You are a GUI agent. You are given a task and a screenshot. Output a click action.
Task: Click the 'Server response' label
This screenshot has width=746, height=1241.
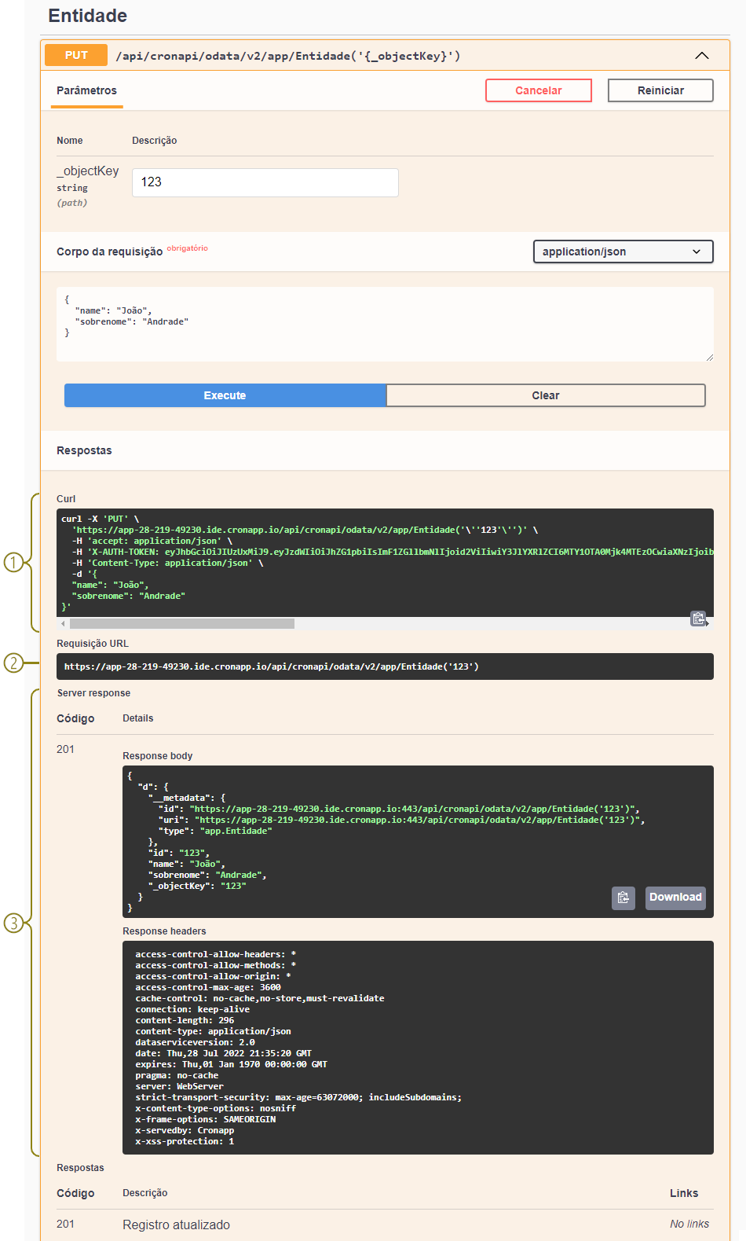[93, 693]
